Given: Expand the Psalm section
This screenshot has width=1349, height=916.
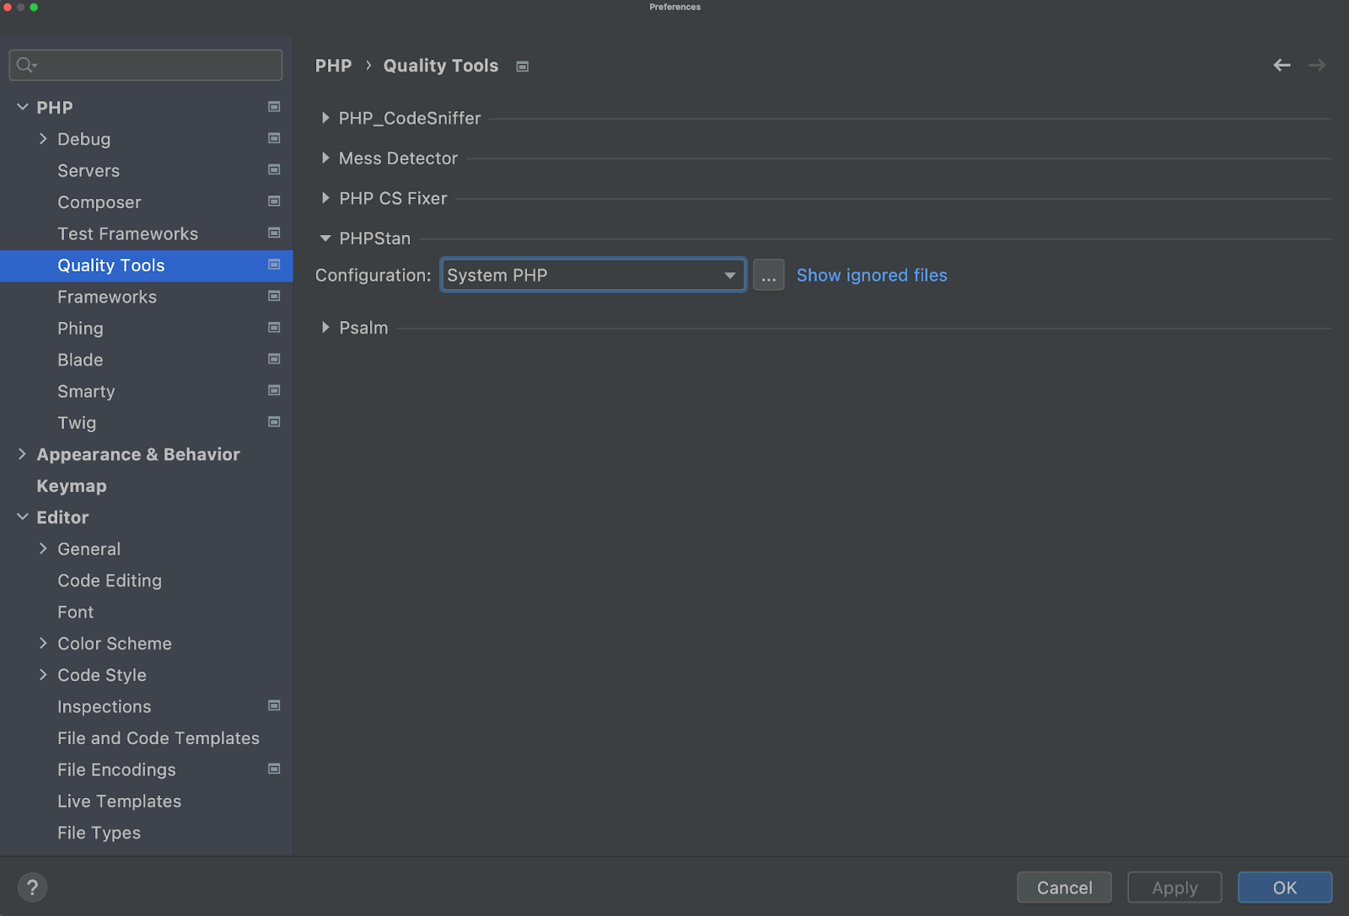Looking at the screenshot, I should (x=325, y=328).
